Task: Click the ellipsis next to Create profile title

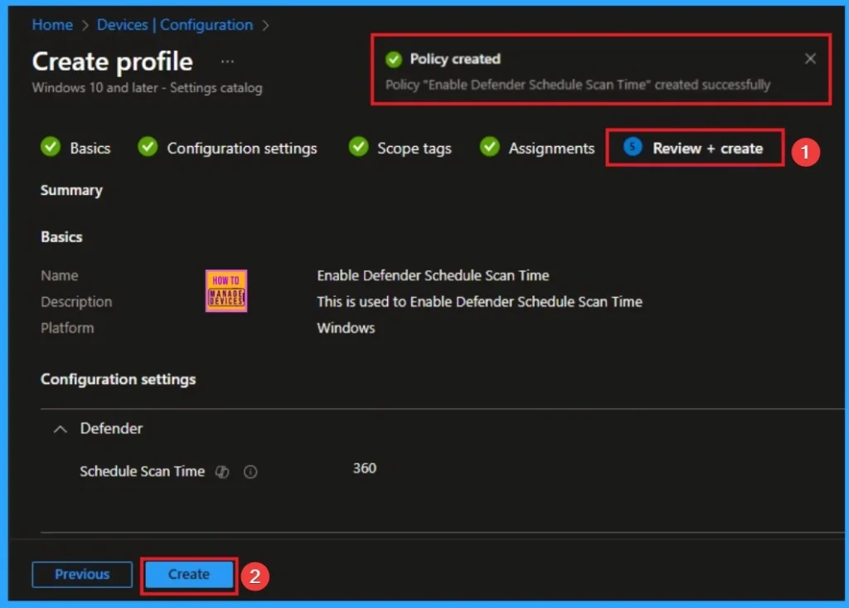Action: tap(227, 60)
